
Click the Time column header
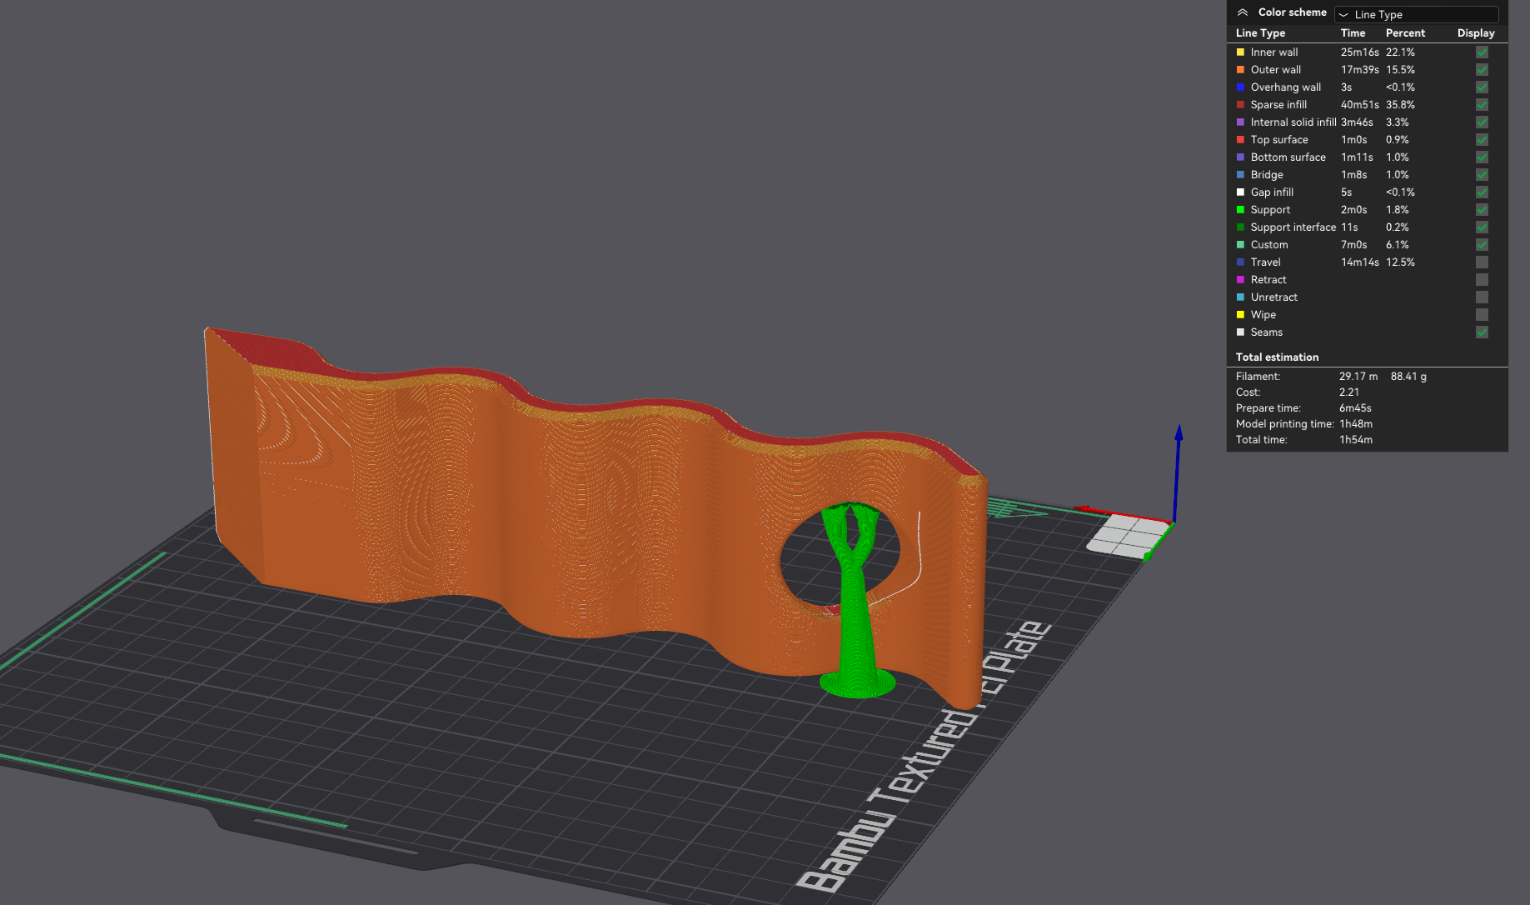[x=1353, y=32]
